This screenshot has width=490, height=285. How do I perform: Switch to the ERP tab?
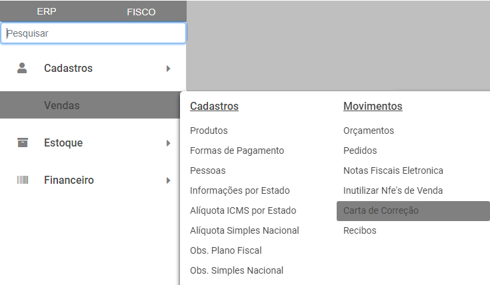click(47, 12)
